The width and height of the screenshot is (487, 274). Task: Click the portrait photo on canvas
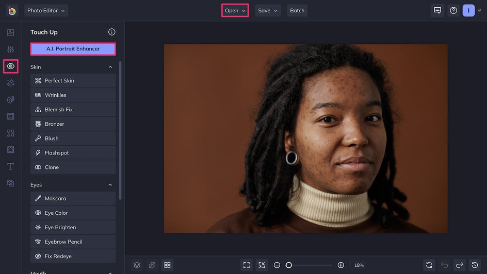click(305, 139)
